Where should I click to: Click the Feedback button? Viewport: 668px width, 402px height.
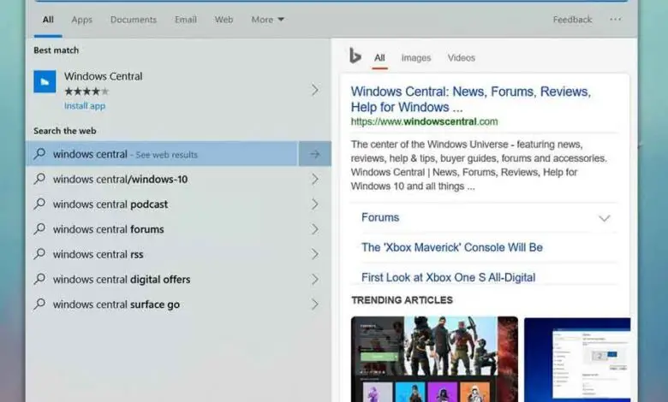573,20
